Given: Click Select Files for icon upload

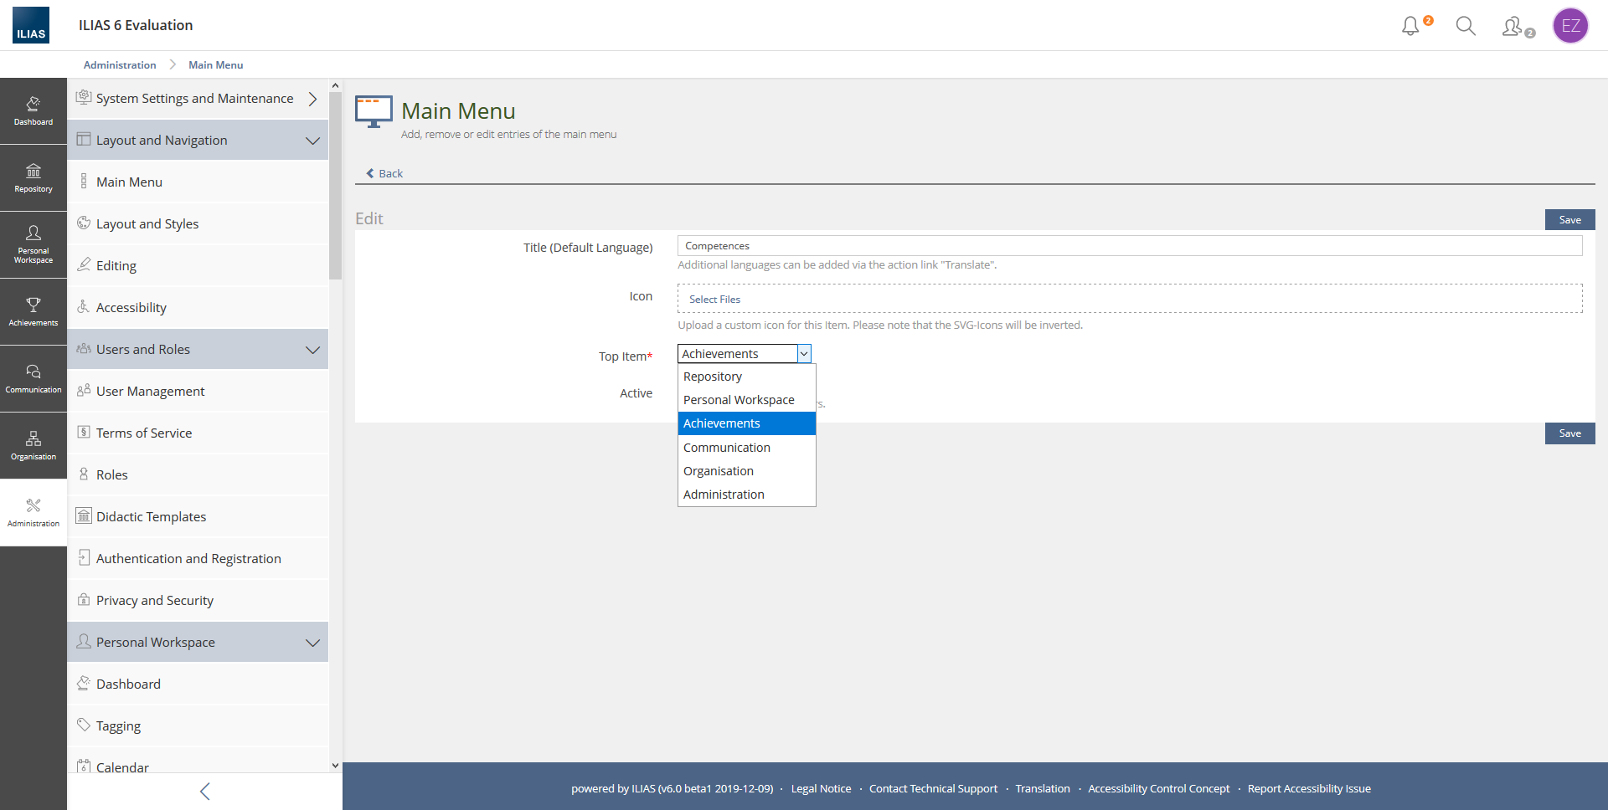Looking at the screenshot, I should pyautogui.click(x=714, y=300).
